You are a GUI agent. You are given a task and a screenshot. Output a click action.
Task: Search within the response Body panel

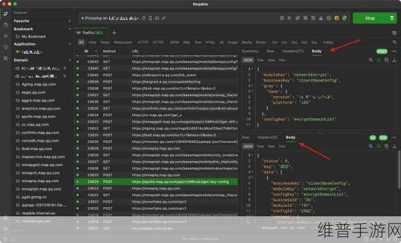[371, 146]
